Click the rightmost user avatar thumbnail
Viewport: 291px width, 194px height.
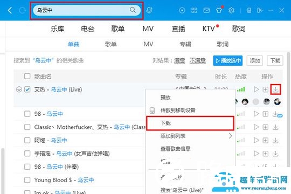coord(277,101)
